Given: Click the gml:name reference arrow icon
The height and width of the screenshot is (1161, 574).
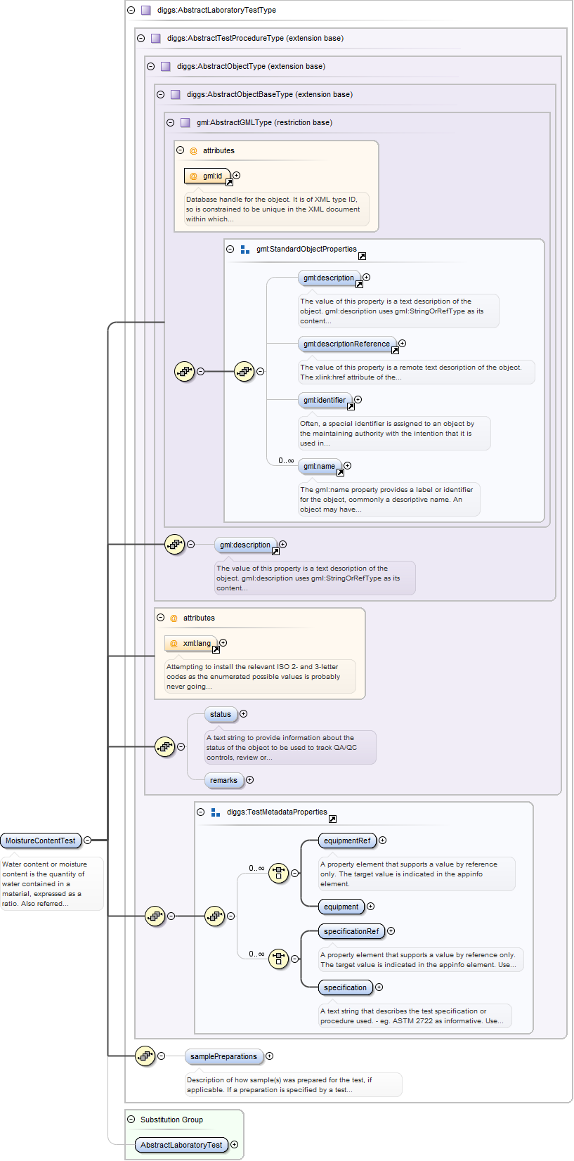Looking at the screenshot, I should (x=340, y=472).
